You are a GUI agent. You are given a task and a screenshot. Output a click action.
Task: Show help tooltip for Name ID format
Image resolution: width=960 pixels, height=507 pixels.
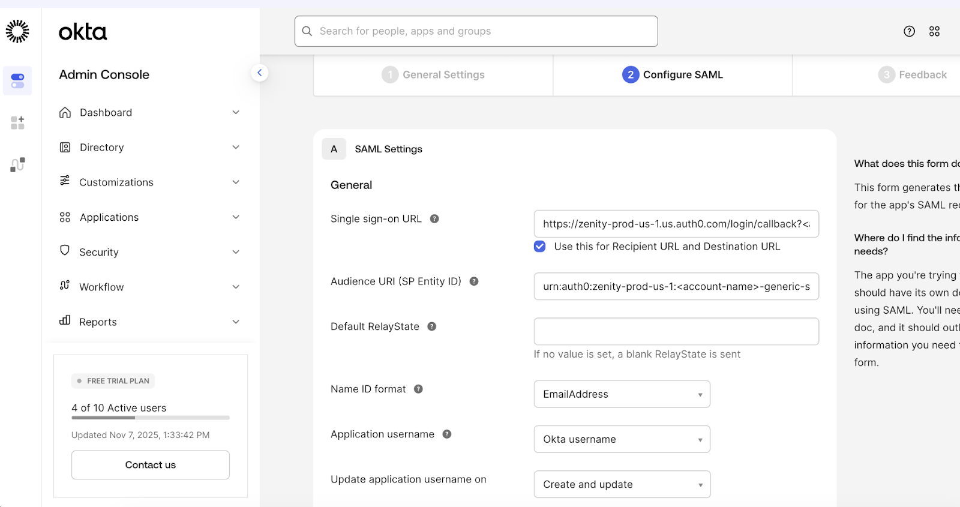[x=418, y=389]
